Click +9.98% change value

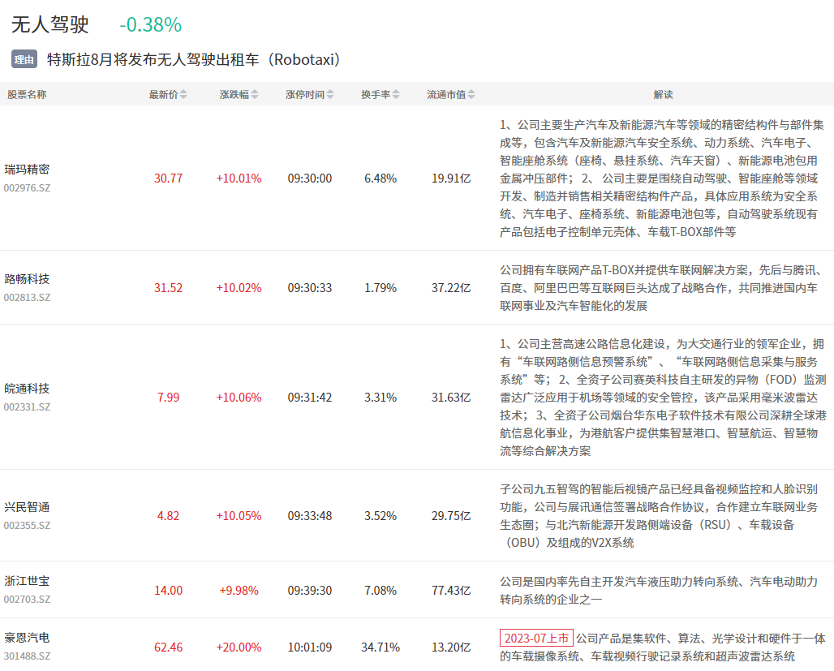(x=239, y=591)
